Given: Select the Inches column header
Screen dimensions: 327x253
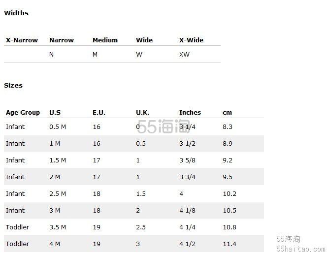Looking at the screenshot, I should [190, 113].
